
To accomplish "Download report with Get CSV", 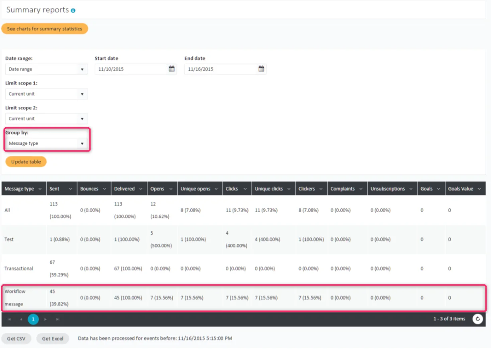I will tap(16, 339).
